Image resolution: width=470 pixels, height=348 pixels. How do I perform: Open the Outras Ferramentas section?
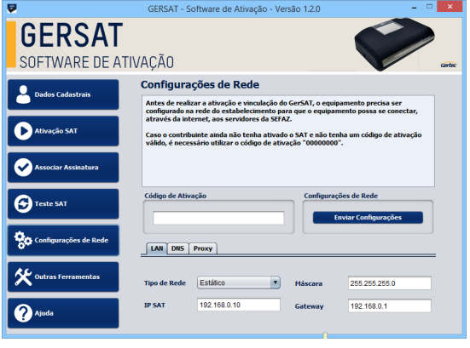(63, 277)
